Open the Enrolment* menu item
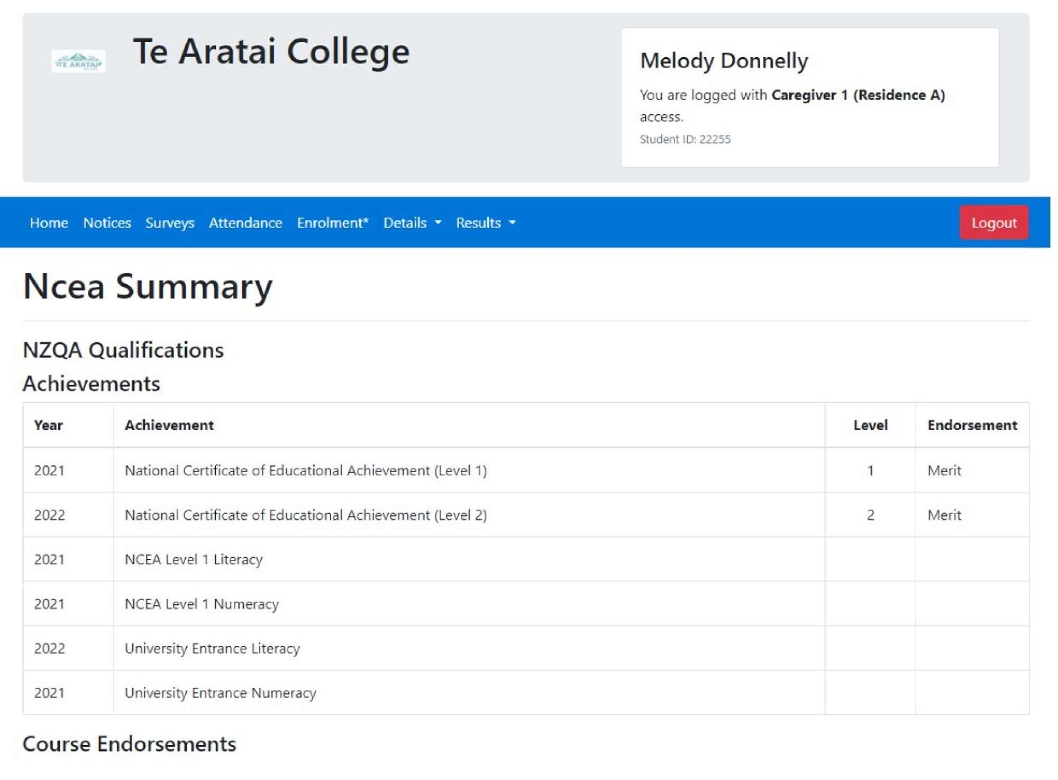The image size is (1058, 780). click(x=332, y=223)
